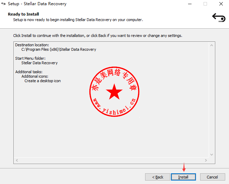Image resolution: width=229 pixels, height=184 pixels.
Task: Click the 'Destination location:' line
Action: click(32, 45)
